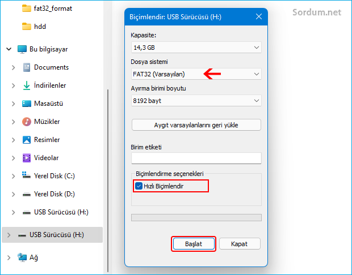Click the Bu bilgisayar monitor icon

(22, 49)
